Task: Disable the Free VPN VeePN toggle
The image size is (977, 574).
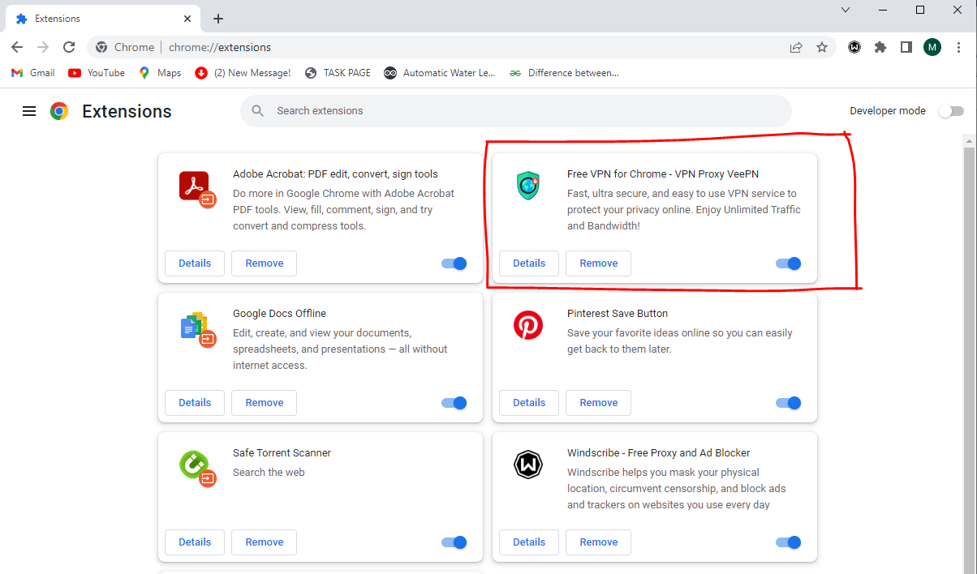Action: click(x=789, y=263)
